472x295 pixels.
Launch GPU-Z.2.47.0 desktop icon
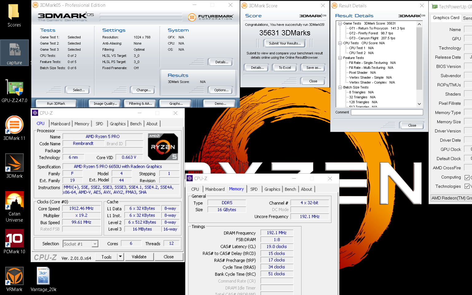click(x=14, y=91)
